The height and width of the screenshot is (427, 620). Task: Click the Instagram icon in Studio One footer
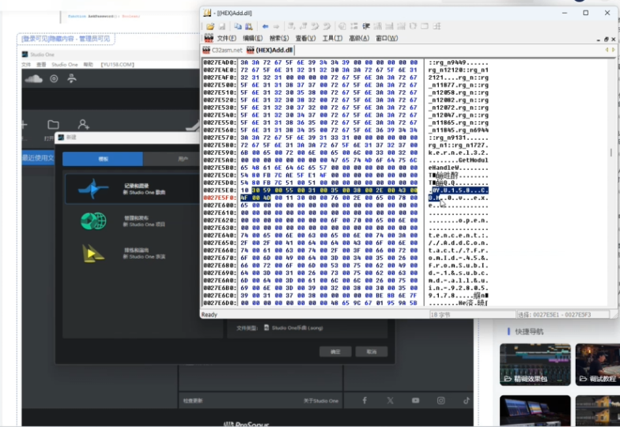441,401
